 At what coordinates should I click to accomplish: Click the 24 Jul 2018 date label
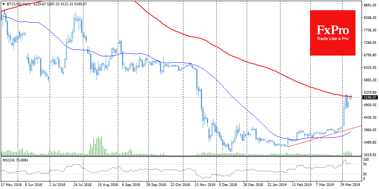point(82,186)
